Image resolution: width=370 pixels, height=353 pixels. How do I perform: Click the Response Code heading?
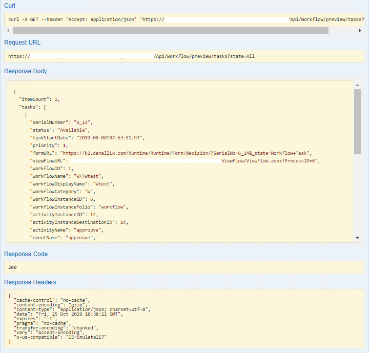[26, 254]
